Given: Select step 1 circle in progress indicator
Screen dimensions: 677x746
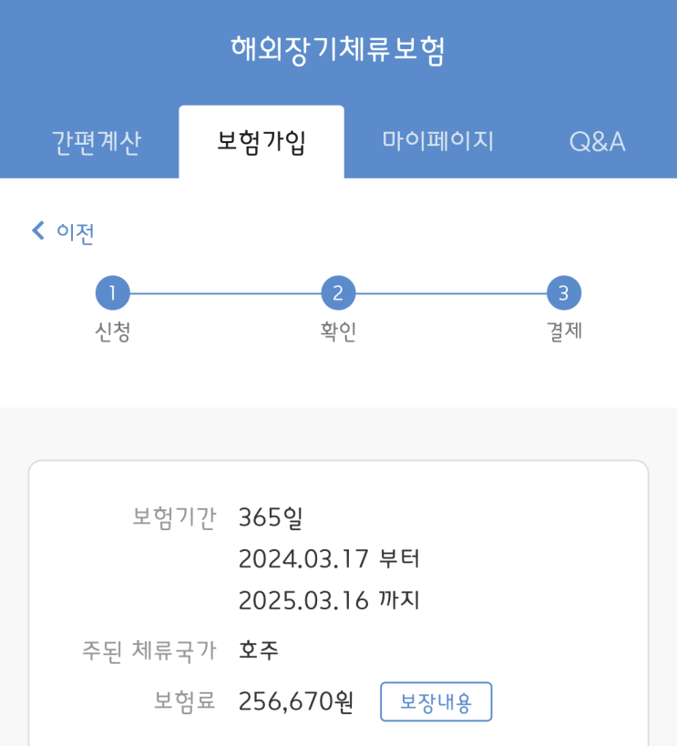Looking at the screenshot, I should coord(112,293).
